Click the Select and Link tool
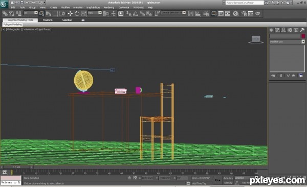 (5, 13)
